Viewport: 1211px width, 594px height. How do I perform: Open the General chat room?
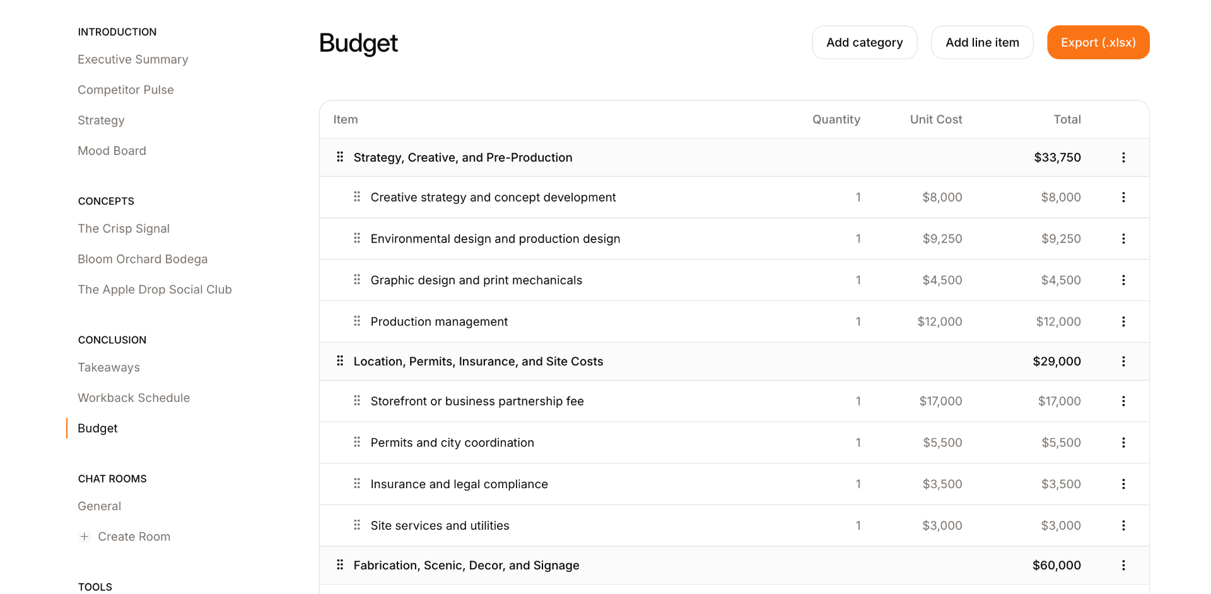pyautogui.click(x=99, y=506)
